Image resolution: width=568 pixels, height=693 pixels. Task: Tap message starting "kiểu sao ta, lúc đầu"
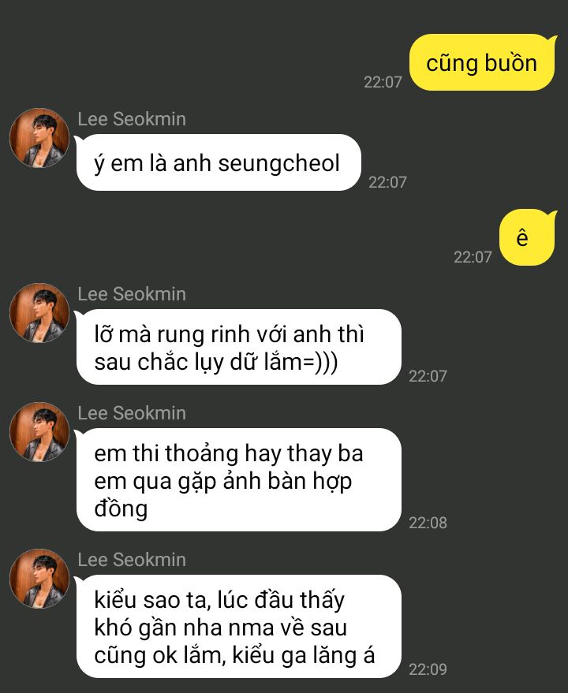(x=238, y=626)
